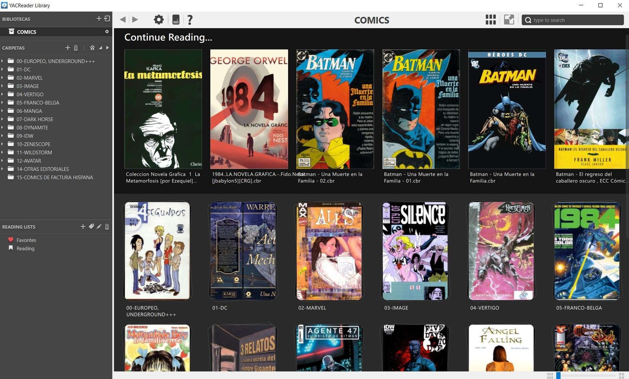Expand the 04-VERTIGO folder arrow
The height and width of the screenshot is (379, 629).
[x=2, y=94]
